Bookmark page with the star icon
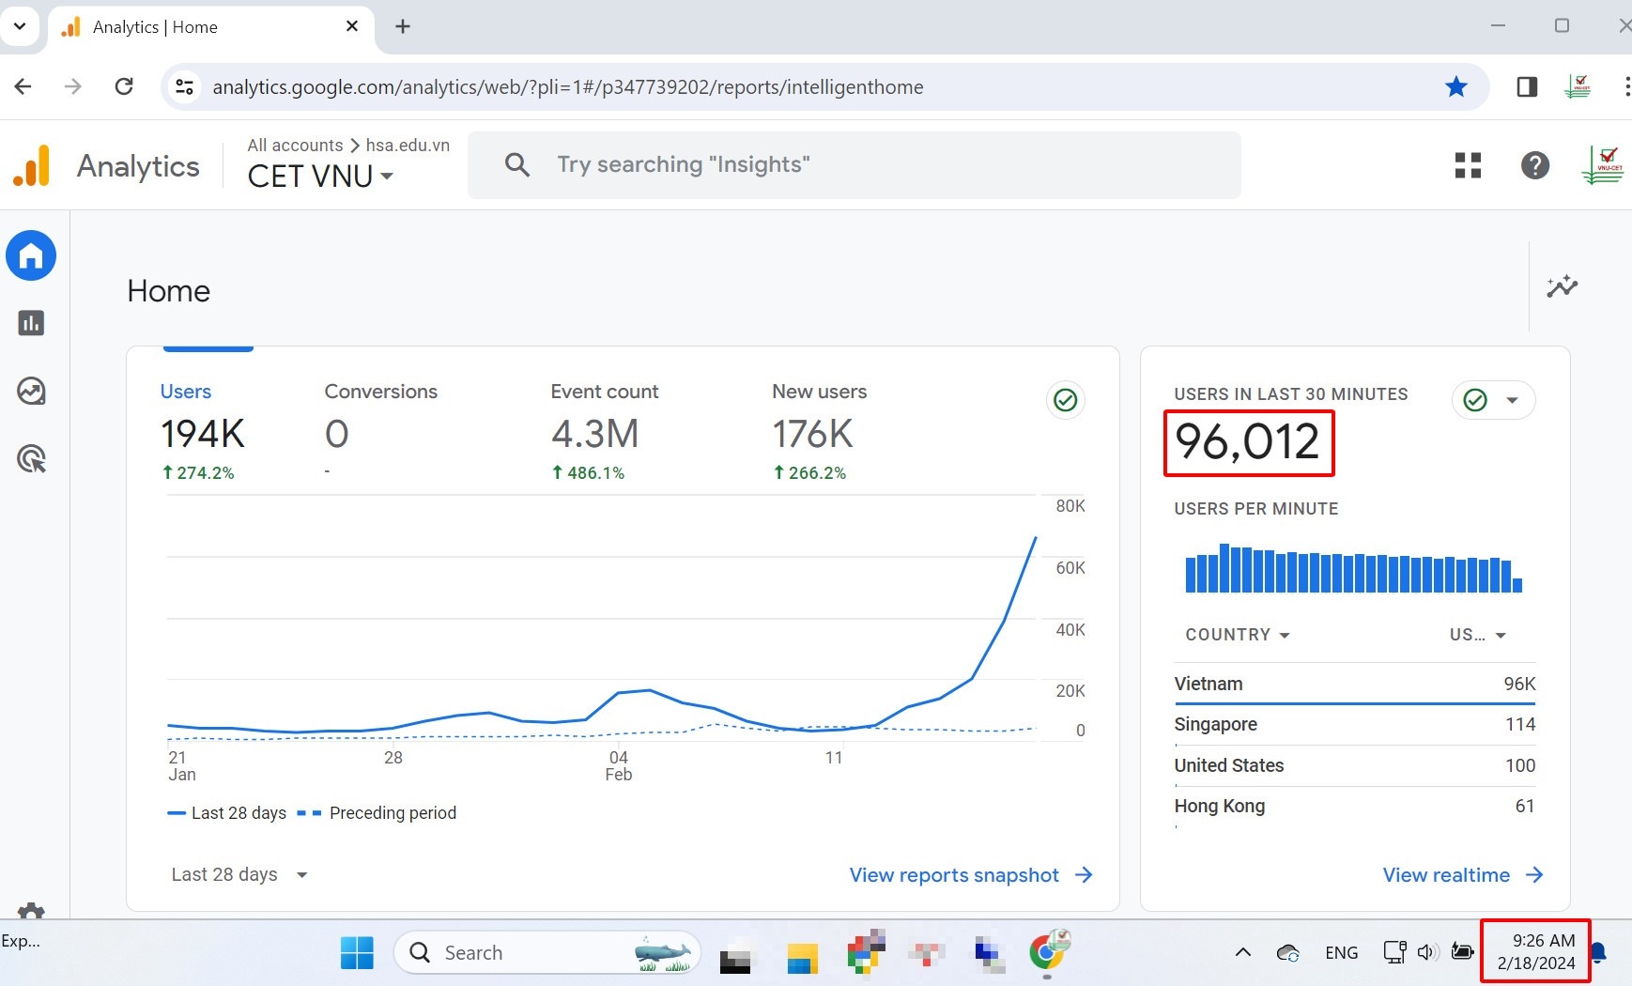The height and width of the screenshot is (986, 1632). pyautogui.click(x=1455, y=87)
